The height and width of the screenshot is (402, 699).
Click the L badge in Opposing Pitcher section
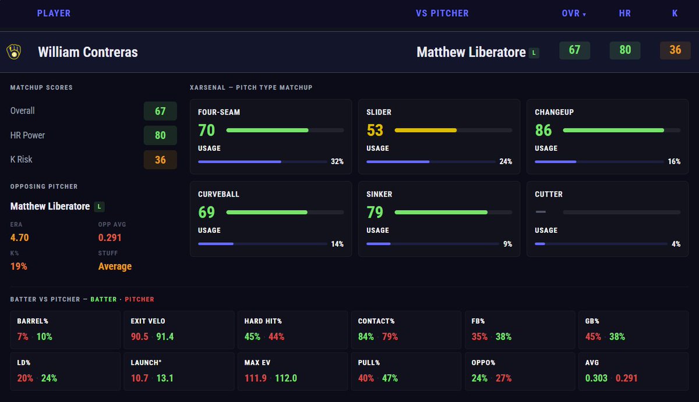[100, 207]
